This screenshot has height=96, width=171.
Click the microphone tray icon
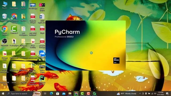[x=146, y=94]
